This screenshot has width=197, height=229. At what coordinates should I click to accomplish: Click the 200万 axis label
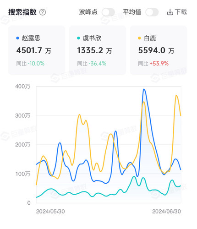(22, 145)
